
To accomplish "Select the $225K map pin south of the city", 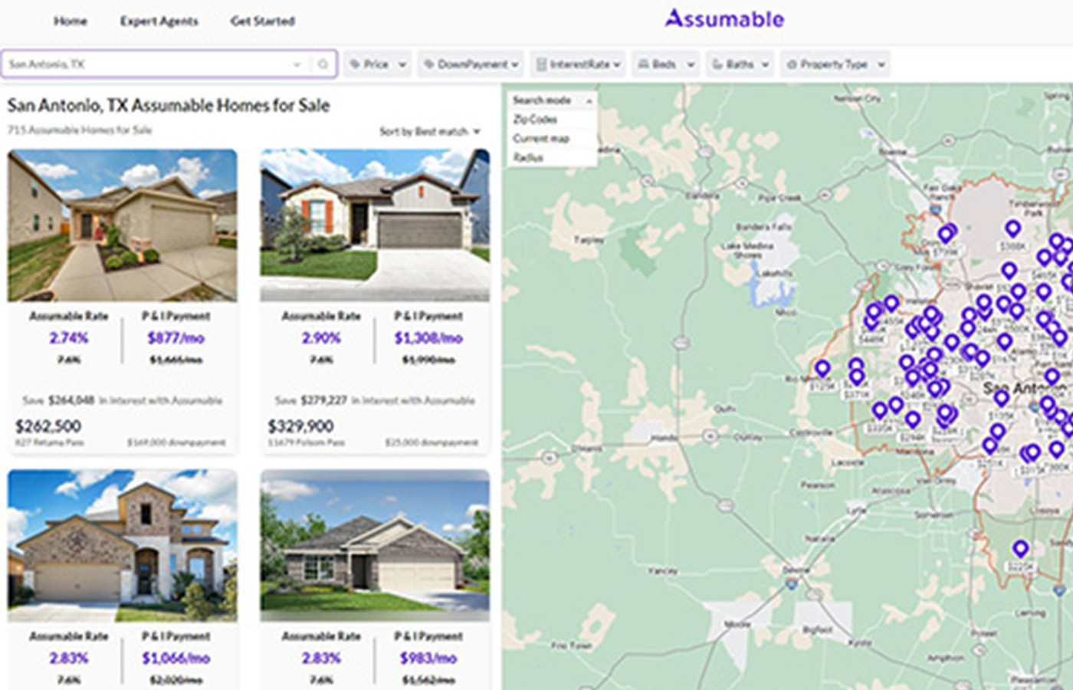I will [1020, 550].
